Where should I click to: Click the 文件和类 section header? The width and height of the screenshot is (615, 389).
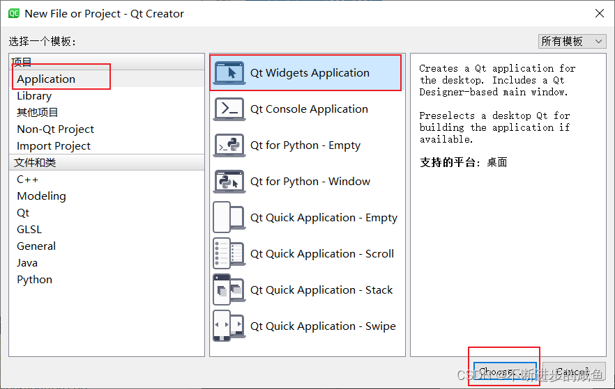click(x=107, y=162)
